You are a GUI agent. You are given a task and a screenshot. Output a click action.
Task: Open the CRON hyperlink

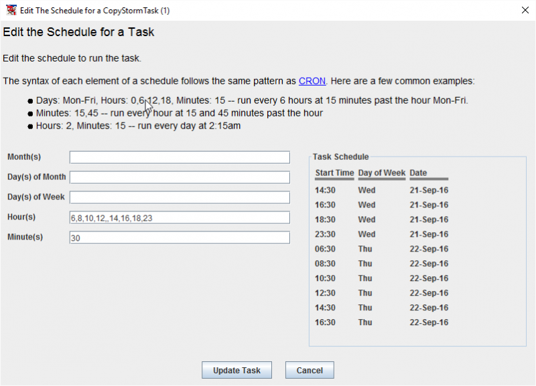click(312, 81)
